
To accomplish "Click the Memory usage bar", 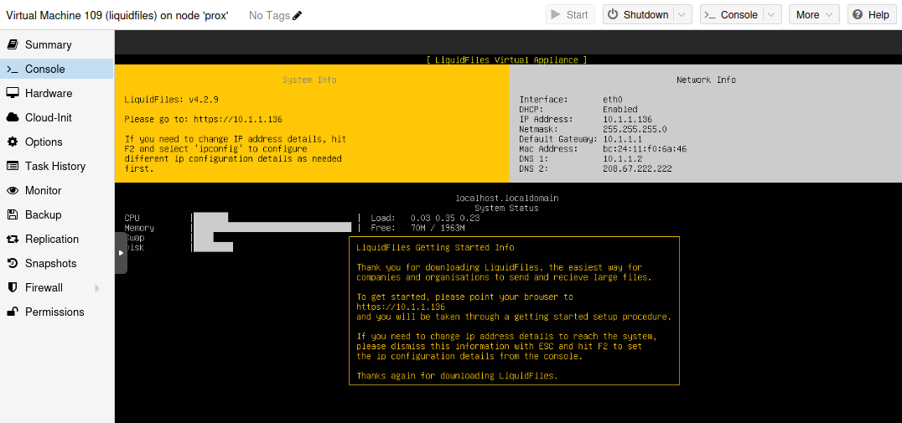I will (x=272, y=228).
